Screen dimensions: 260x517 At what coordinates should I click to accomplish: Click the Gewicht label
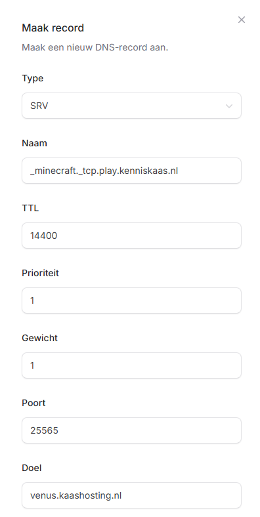[39, 338]
